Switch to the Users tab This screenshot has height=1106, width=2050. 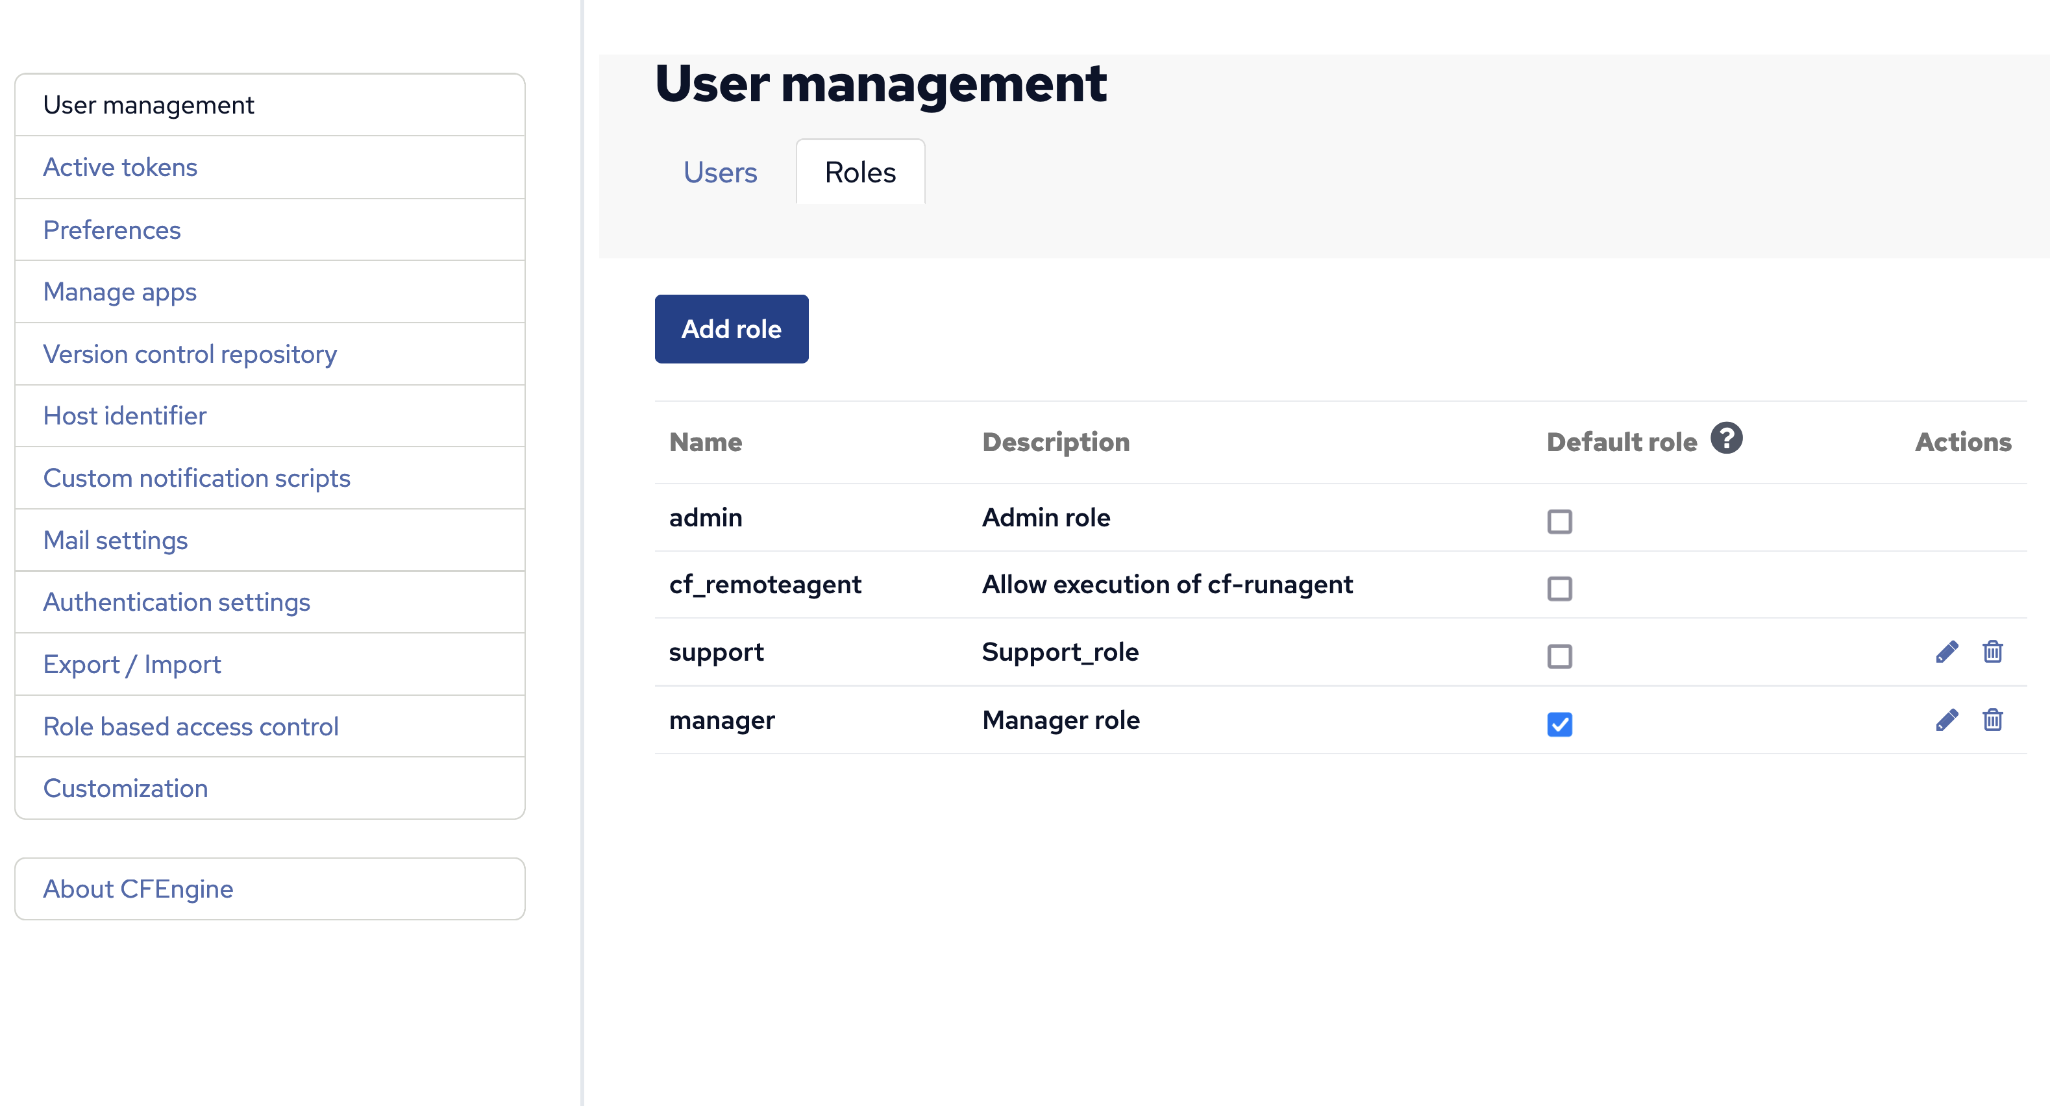(x=719, y=172)
